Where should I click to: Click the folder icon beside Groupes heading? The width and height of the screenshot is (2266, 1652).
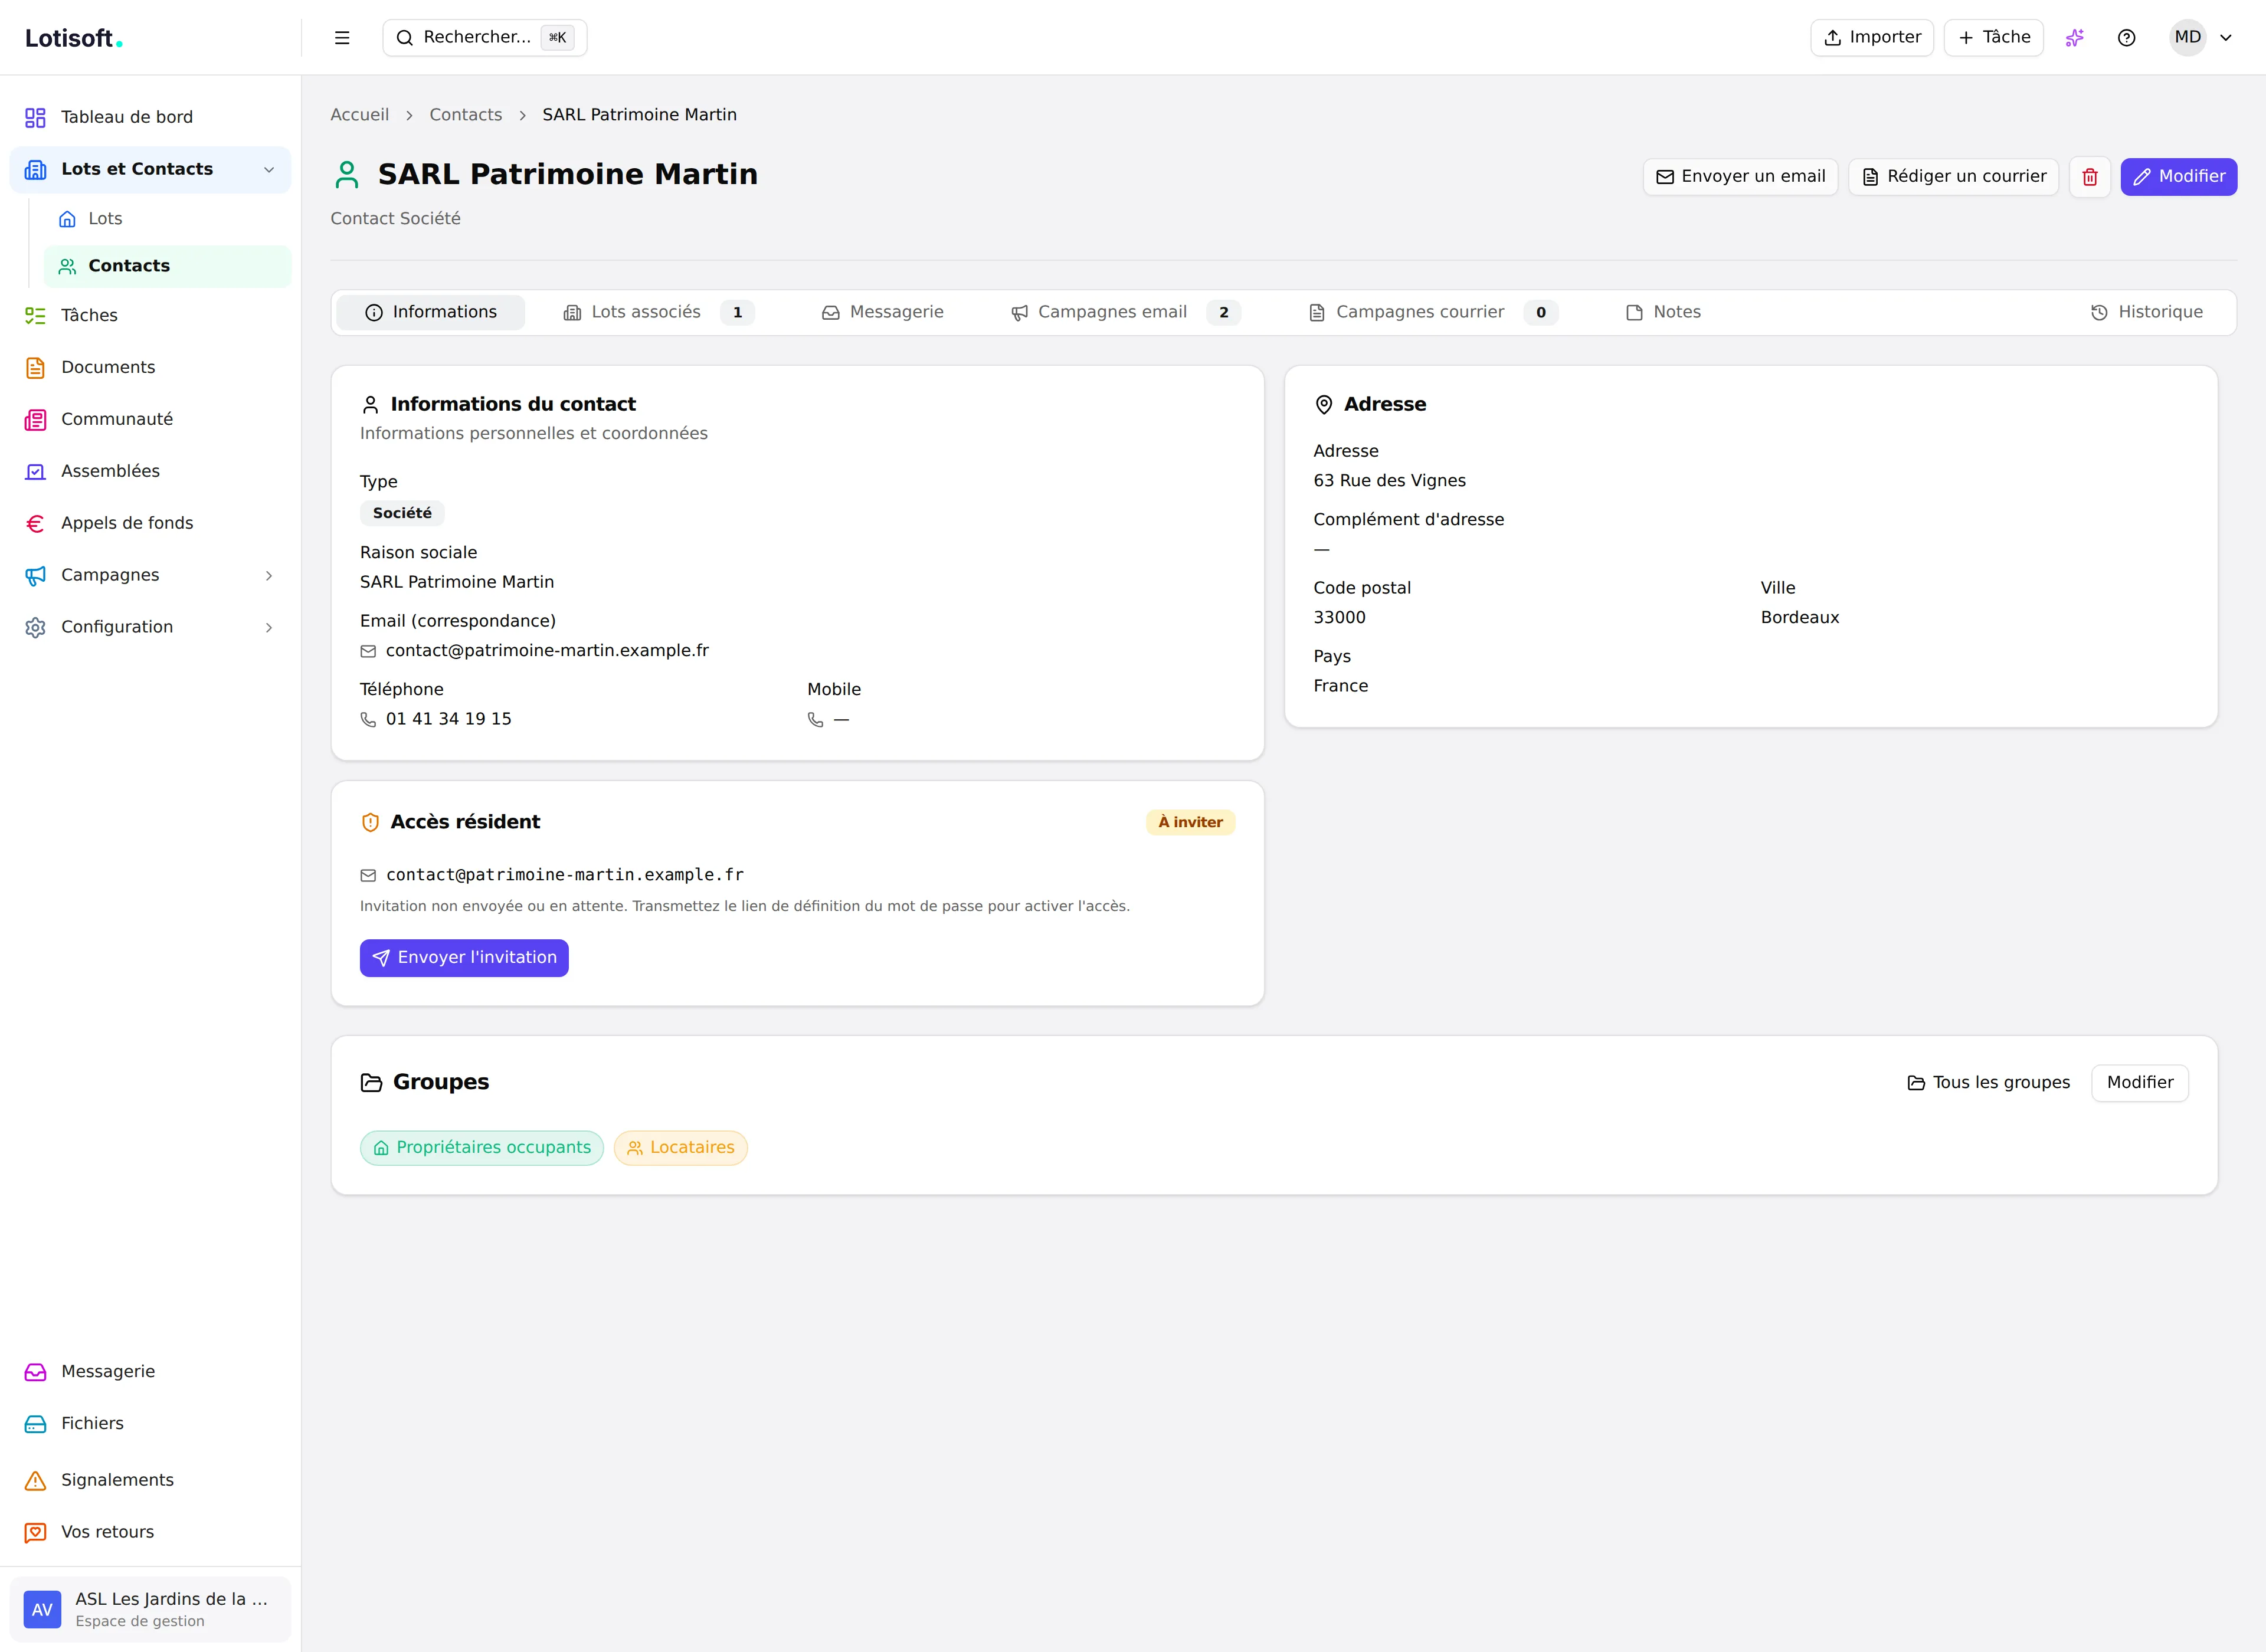pyautogui.click(x=371, y=1083)
